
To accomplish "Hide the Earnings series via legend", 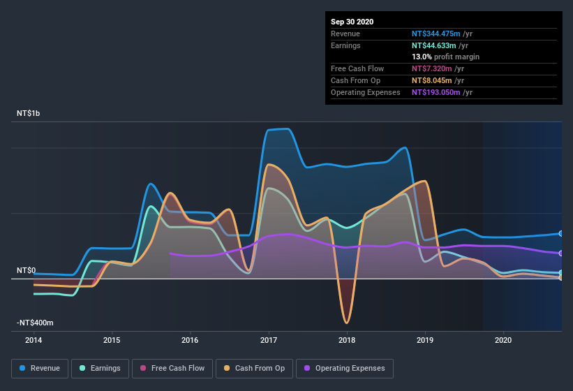I will click(99, 368).
